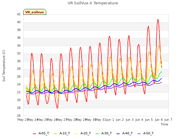Click the 22 y-axis tick label

pyautogui.click(x=19, y=92)
